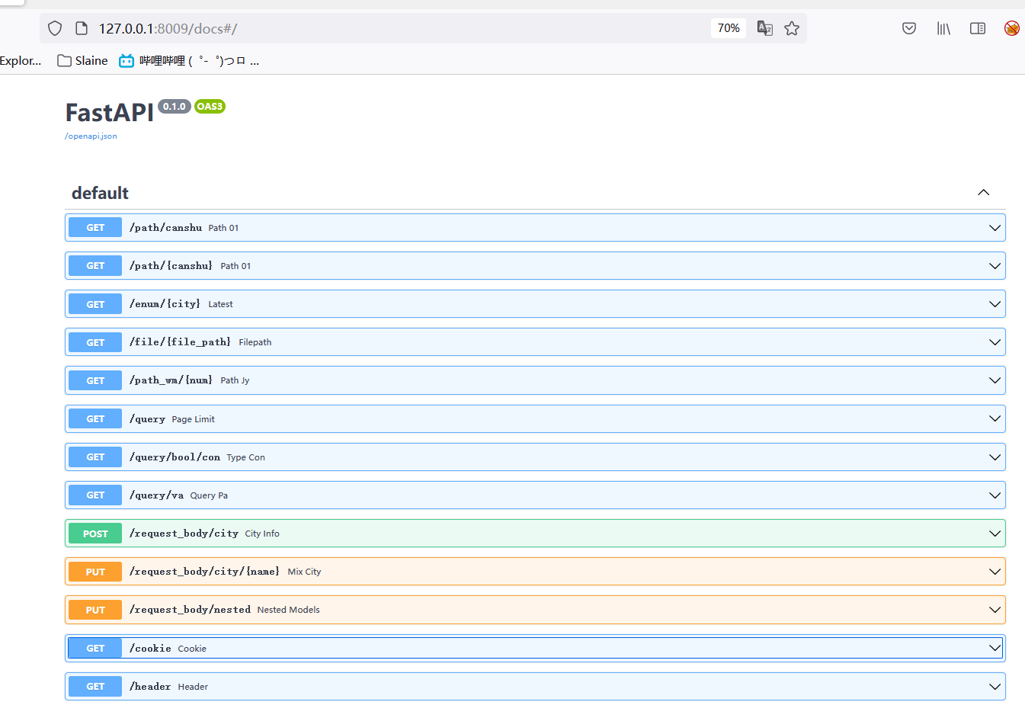
Task: Click the Latest summary text
Action: coord(220,304)
